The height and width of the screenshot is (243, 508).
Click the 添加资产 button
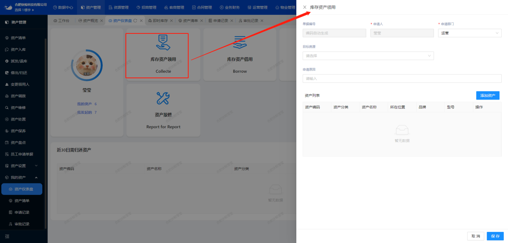[x=488, y=95]
